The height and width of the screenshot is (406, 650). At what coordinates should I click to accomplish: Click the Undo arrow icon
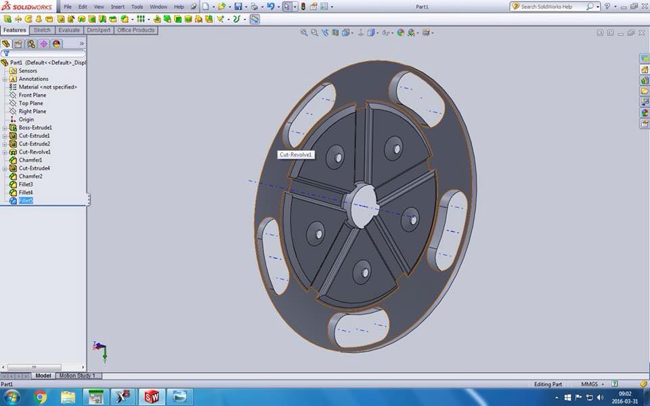point(270,7)
